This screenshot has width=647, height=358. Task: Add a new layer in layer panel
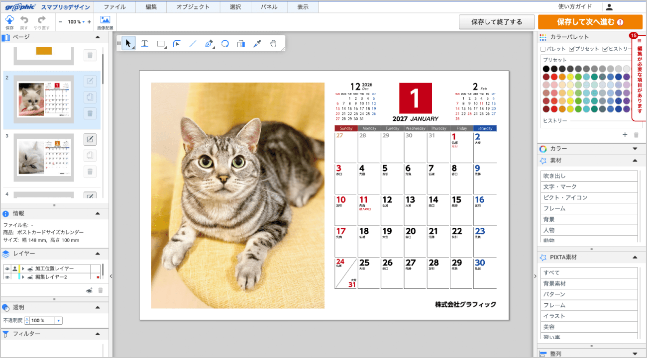point(90,290)
